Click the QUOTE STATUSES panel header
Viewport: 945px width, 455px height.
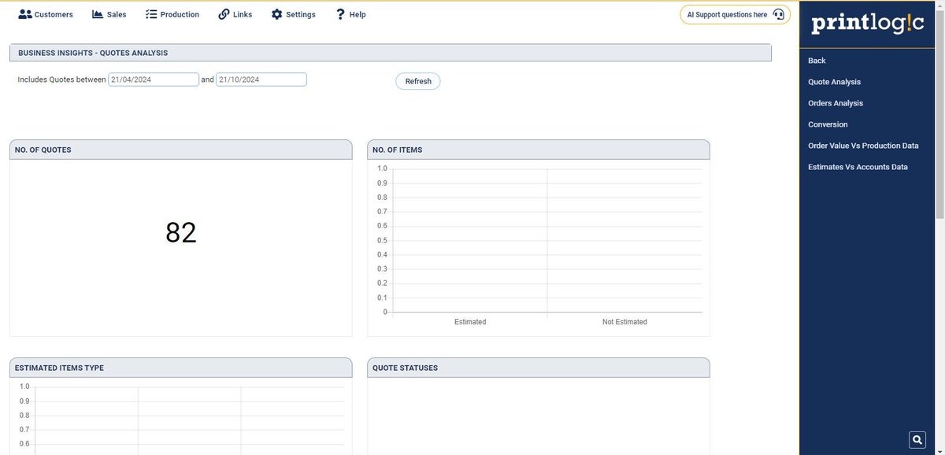tap(539, 368)
